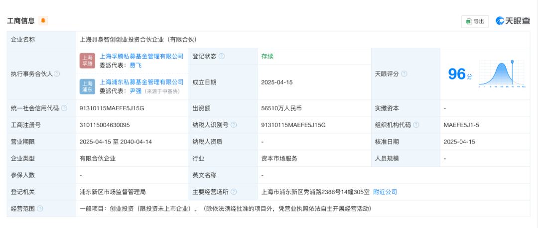Click help icon next to 执行事务合伙人
The width and height of the screenshot is (538, 228).
pos(57,74)
